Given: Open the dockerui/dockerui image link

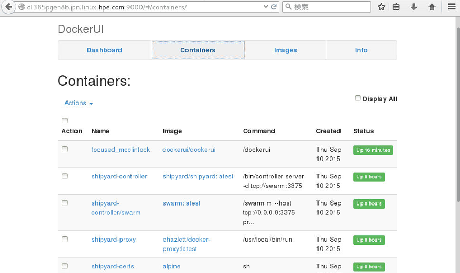Looking at the screenshot, I should 189,150.
